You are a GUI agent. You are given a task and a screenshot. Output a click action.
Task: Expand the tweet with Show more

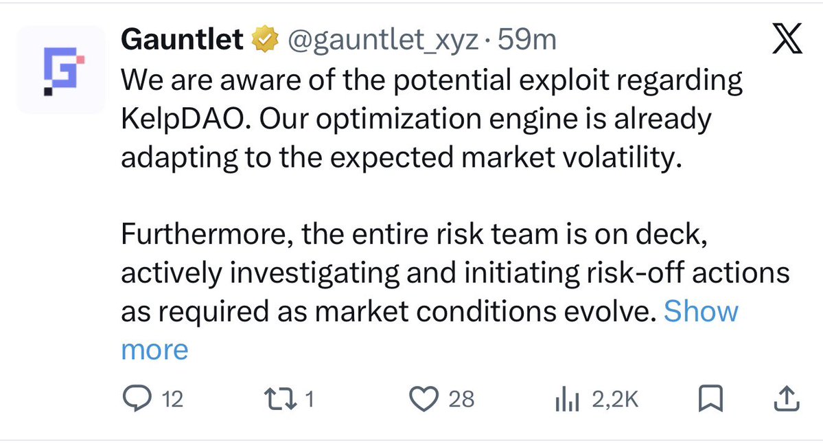click(x=702, y=312)
